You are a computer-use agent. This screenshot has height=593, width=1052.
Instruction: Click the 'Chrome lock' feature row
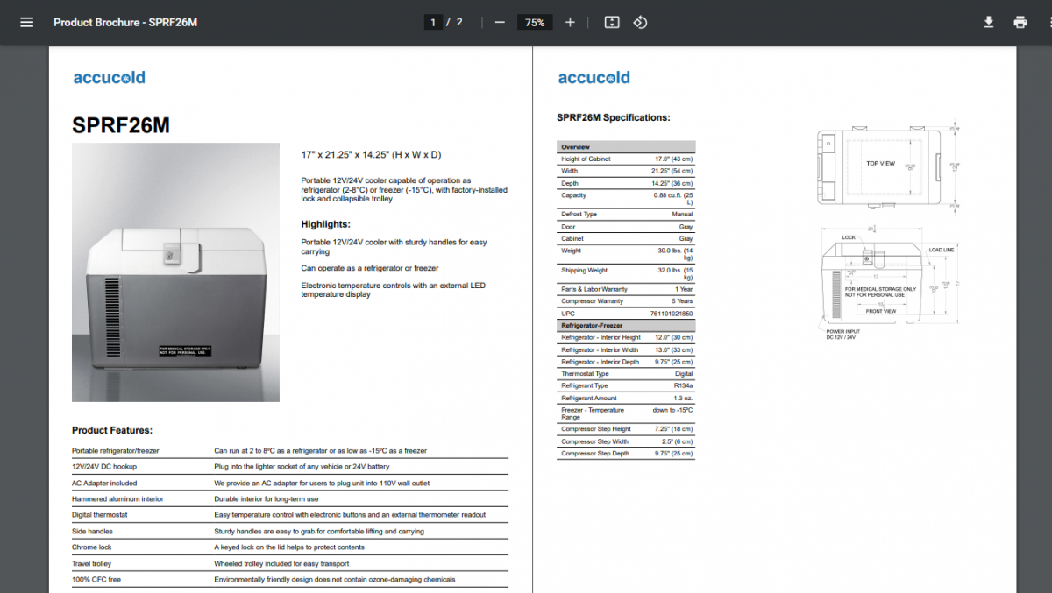click(290, 547)
